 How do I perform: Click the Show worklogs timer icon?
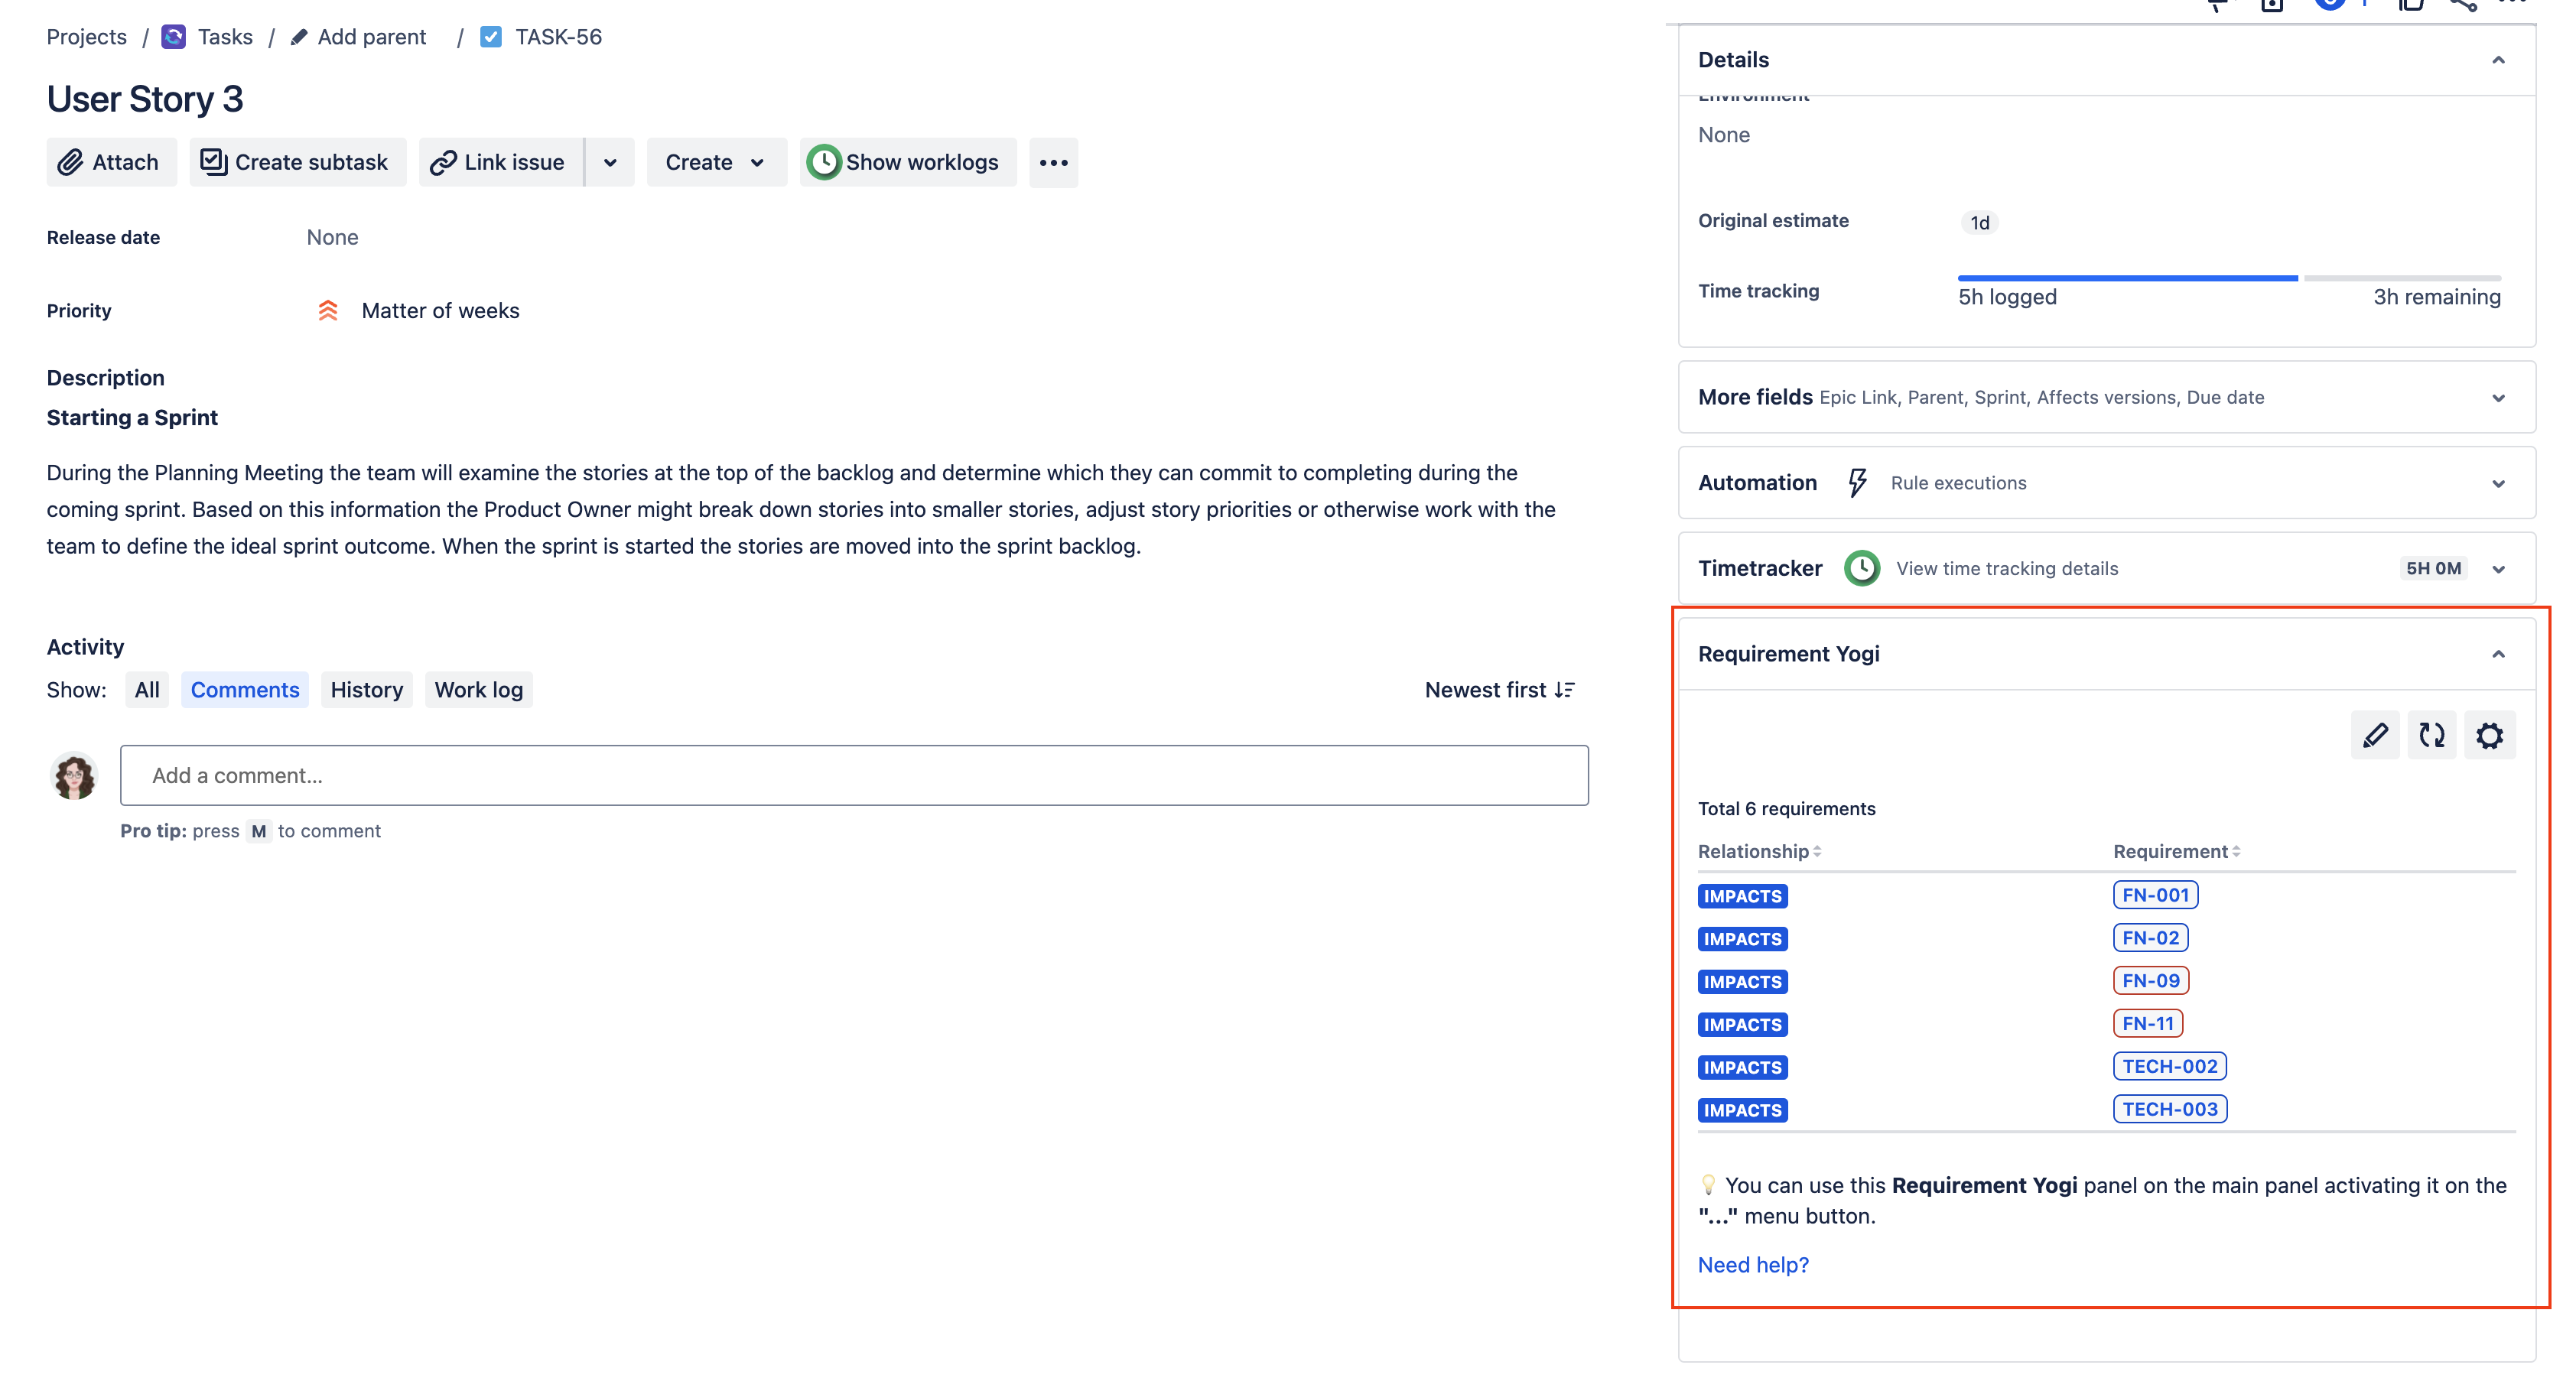coord(823,162)
